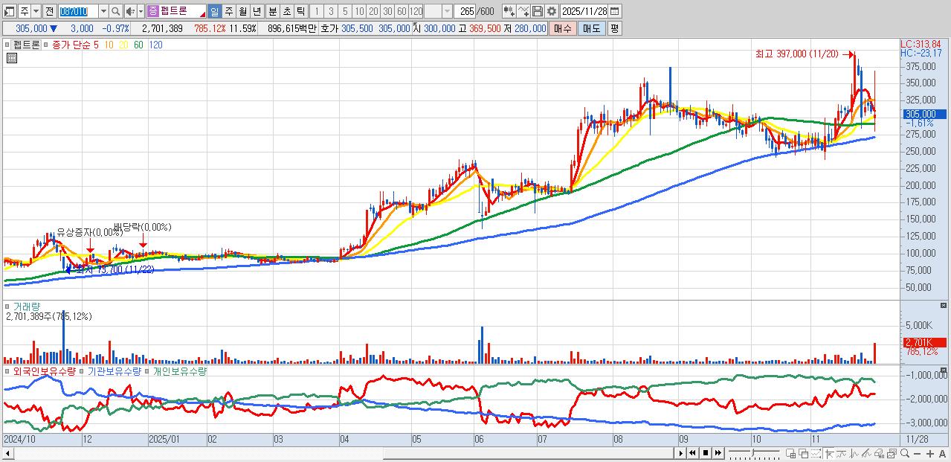Select interval 60 button
This screenshot has height=462, width=951.
pyautogui.click(x=402, y=11)
